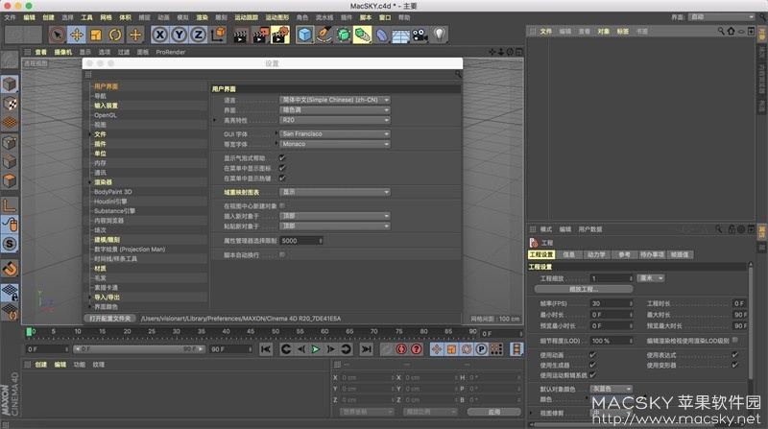Open the 厘米 unit dropdown

pyautogui.click(x=651, y=278)
